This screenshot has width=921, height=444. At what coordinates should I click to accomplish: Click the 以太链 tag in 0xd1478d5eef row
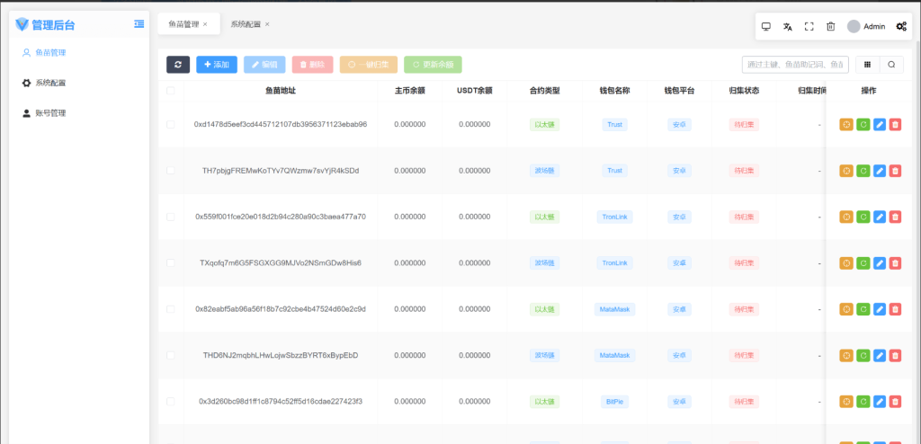(544, 125)
